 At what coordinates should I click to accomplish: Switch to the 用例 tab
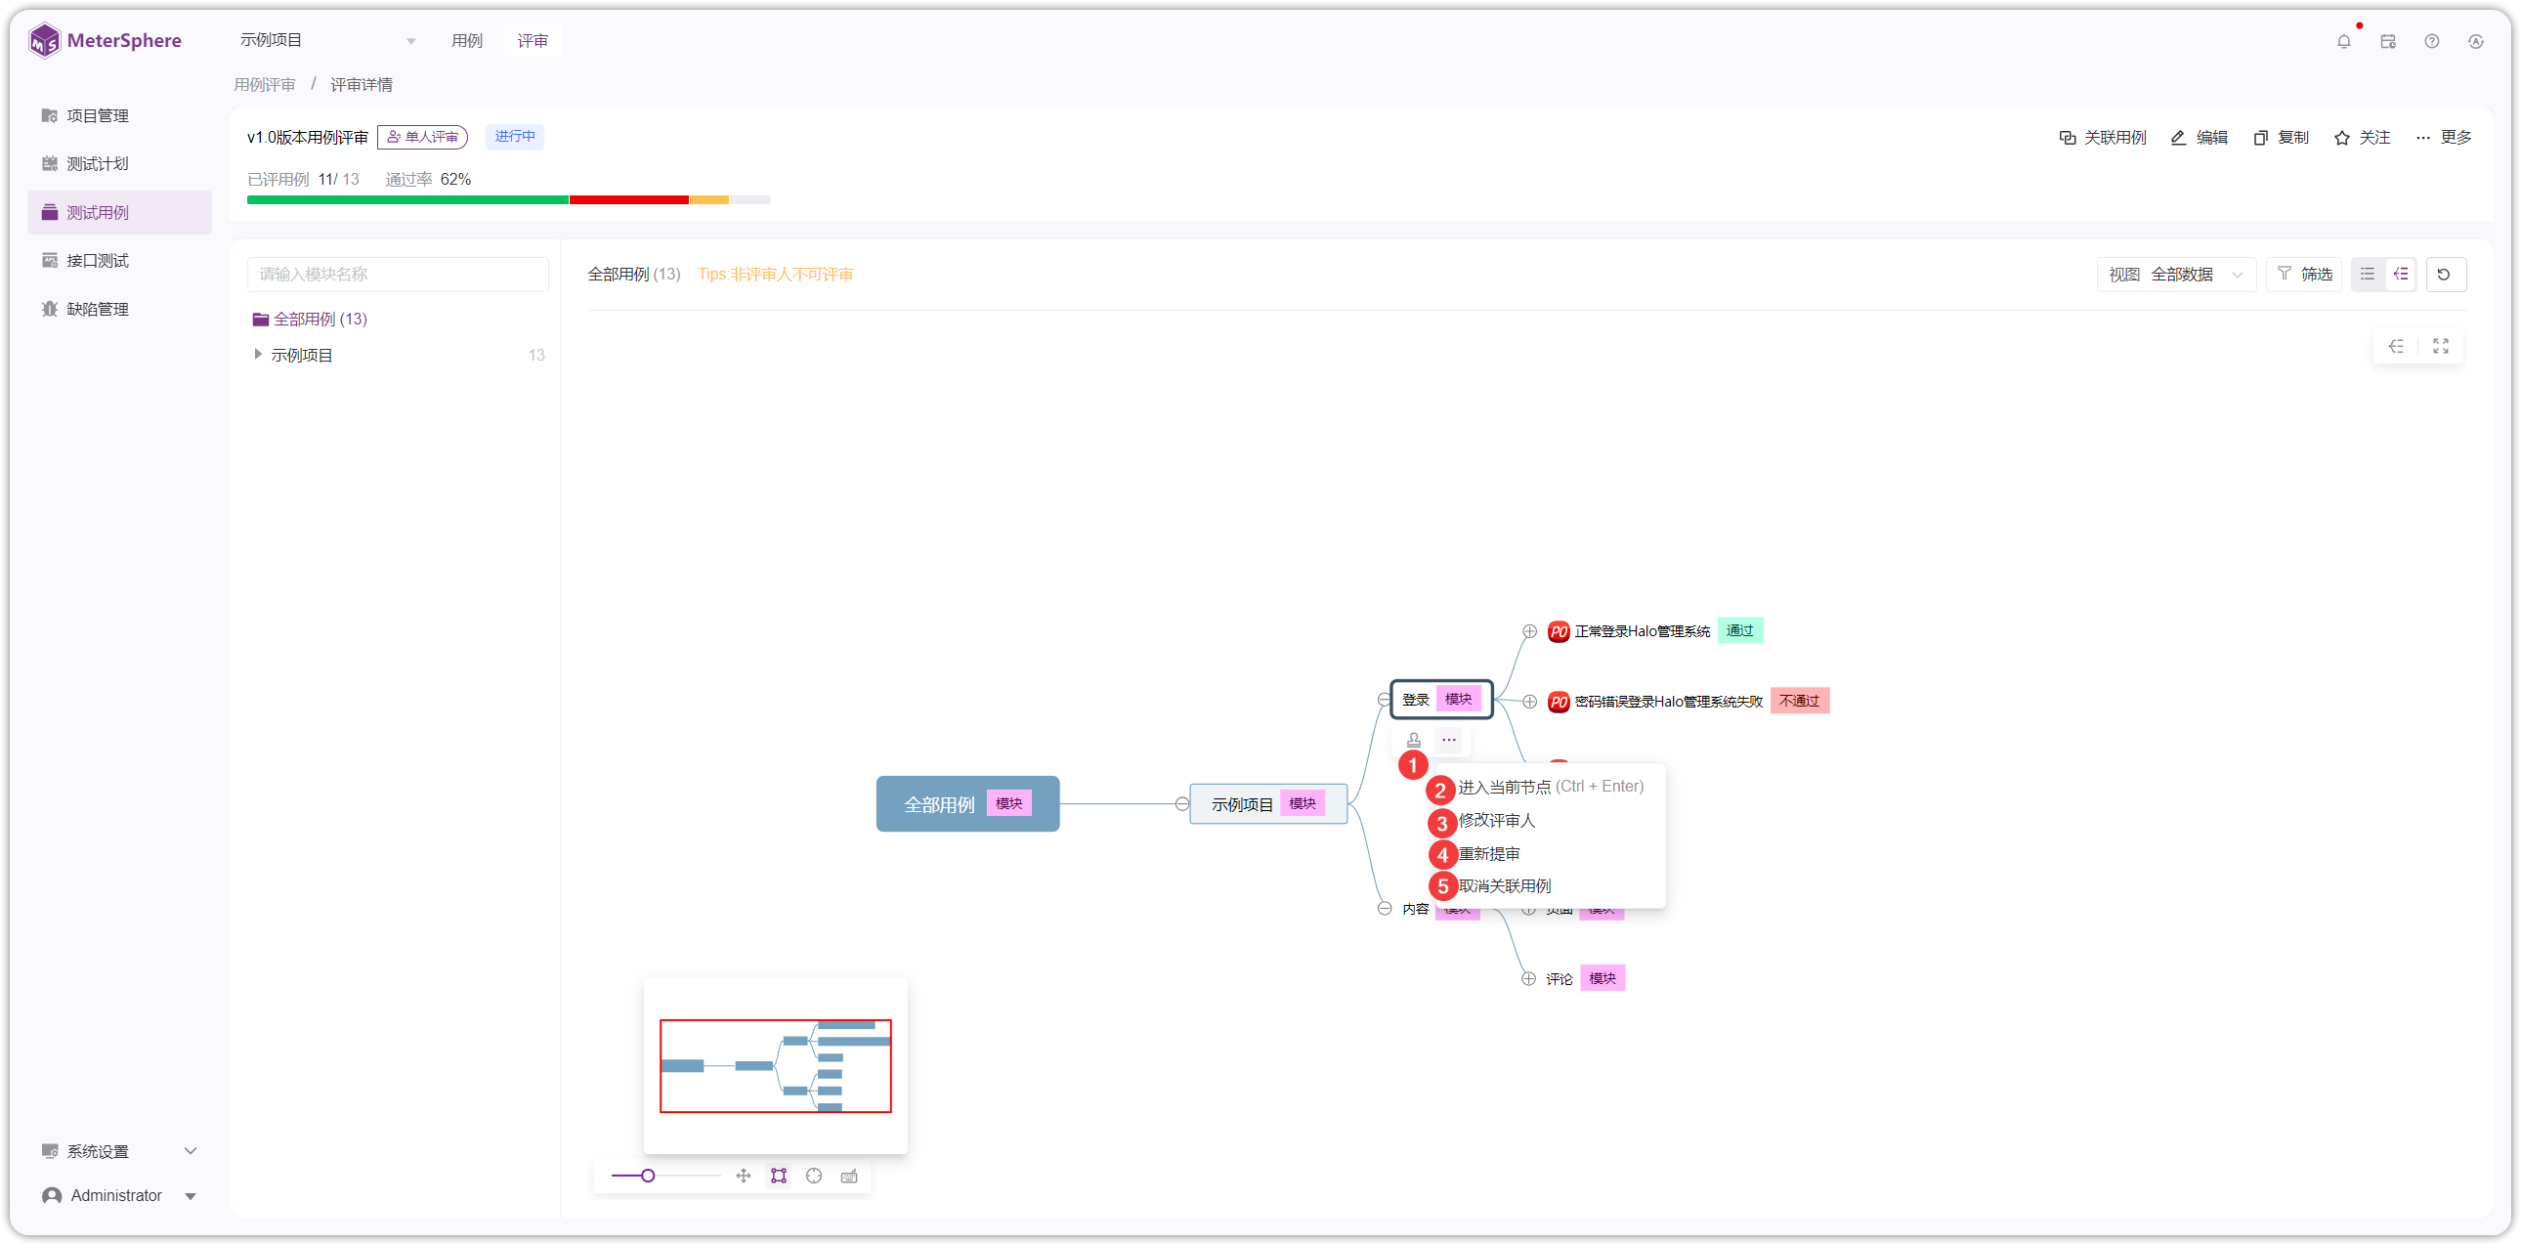pyautogui.click(x=467, y=40)
